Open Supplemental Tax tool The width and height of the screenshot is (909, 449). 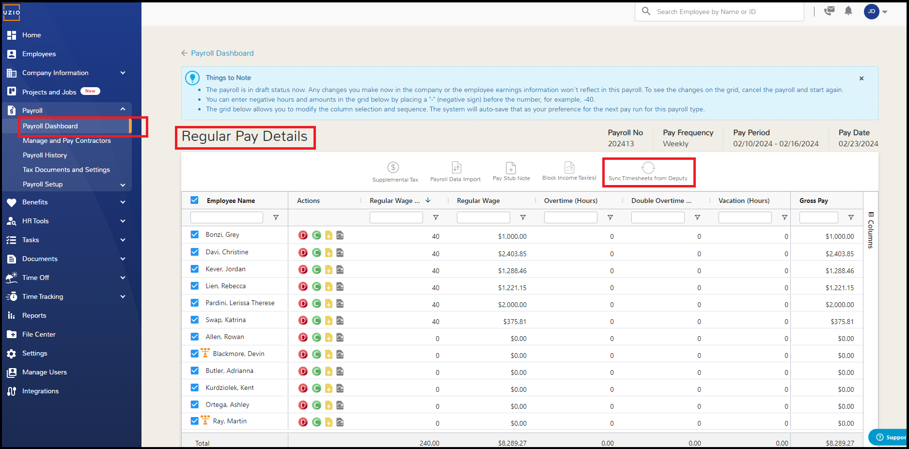point(394,172)
